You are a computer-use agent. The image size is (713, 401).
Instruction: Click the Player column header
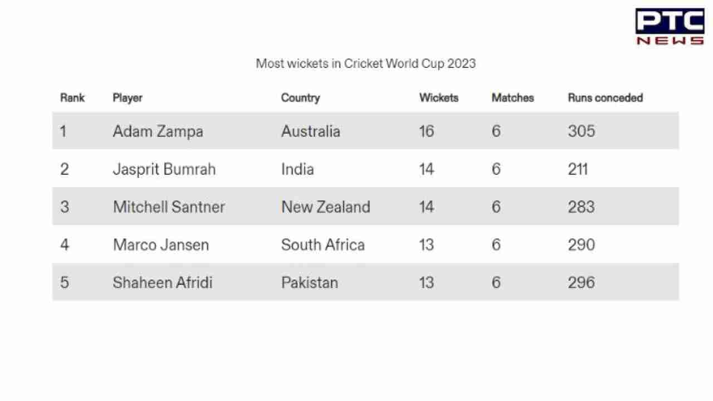coord(128,97)
